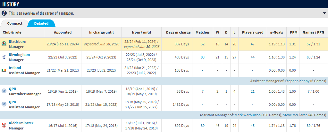Open Steve McClaren manager profile link
The width and height of the screenshot is (328, 132).
(x=296, y=115)
